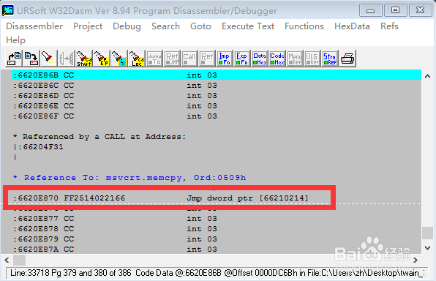
Task: Open the Search menu
Action: [x=165, y=26]
